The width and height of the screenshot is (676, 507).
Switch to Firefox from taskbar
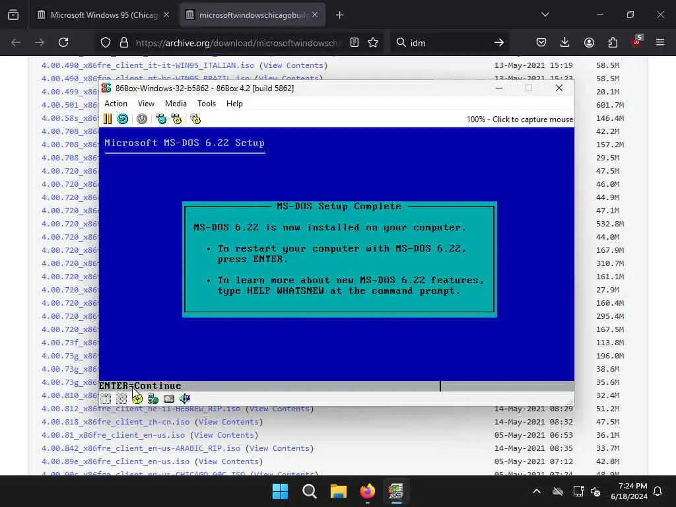pyautogui.click(x=367, y=491)
